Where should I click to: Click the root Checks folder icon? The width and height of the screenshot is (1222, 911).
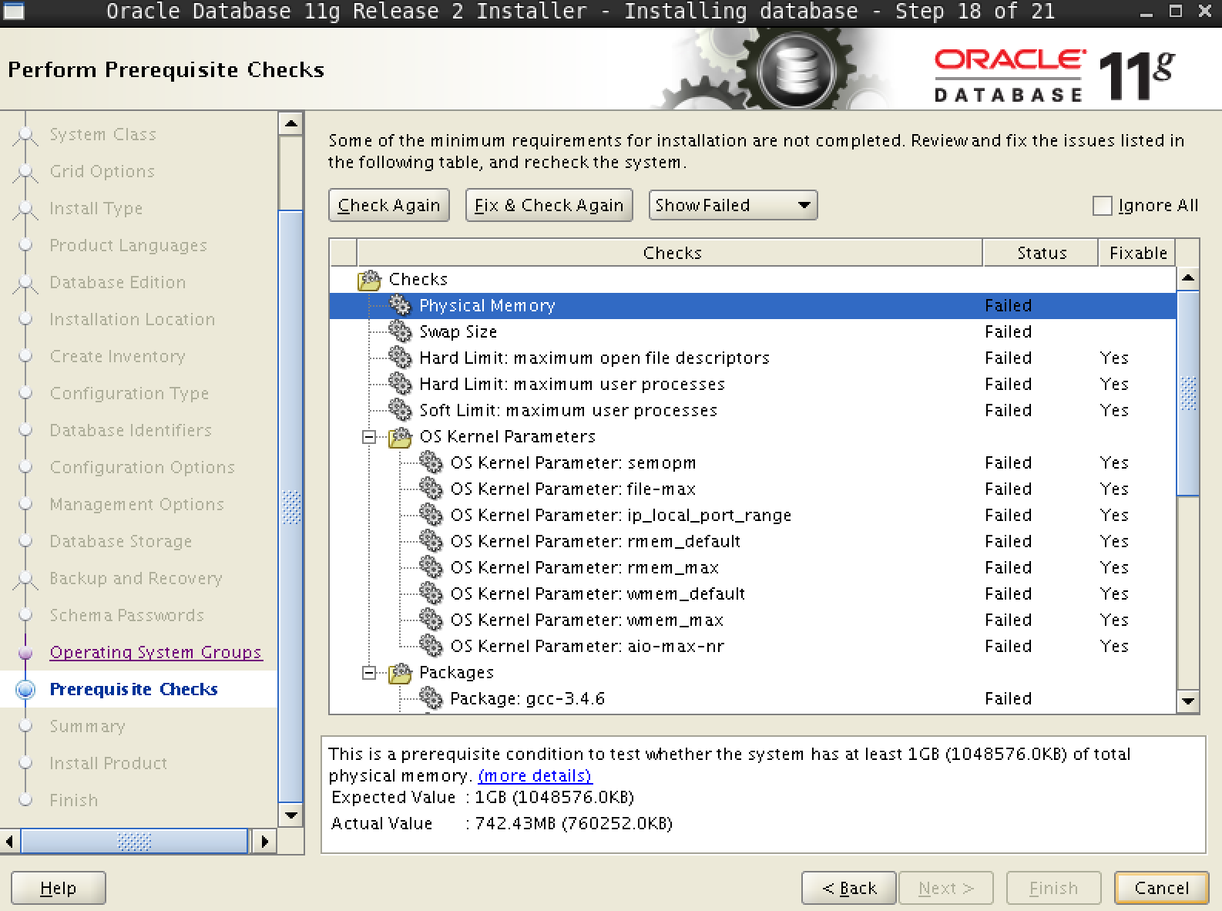[370, 280]
